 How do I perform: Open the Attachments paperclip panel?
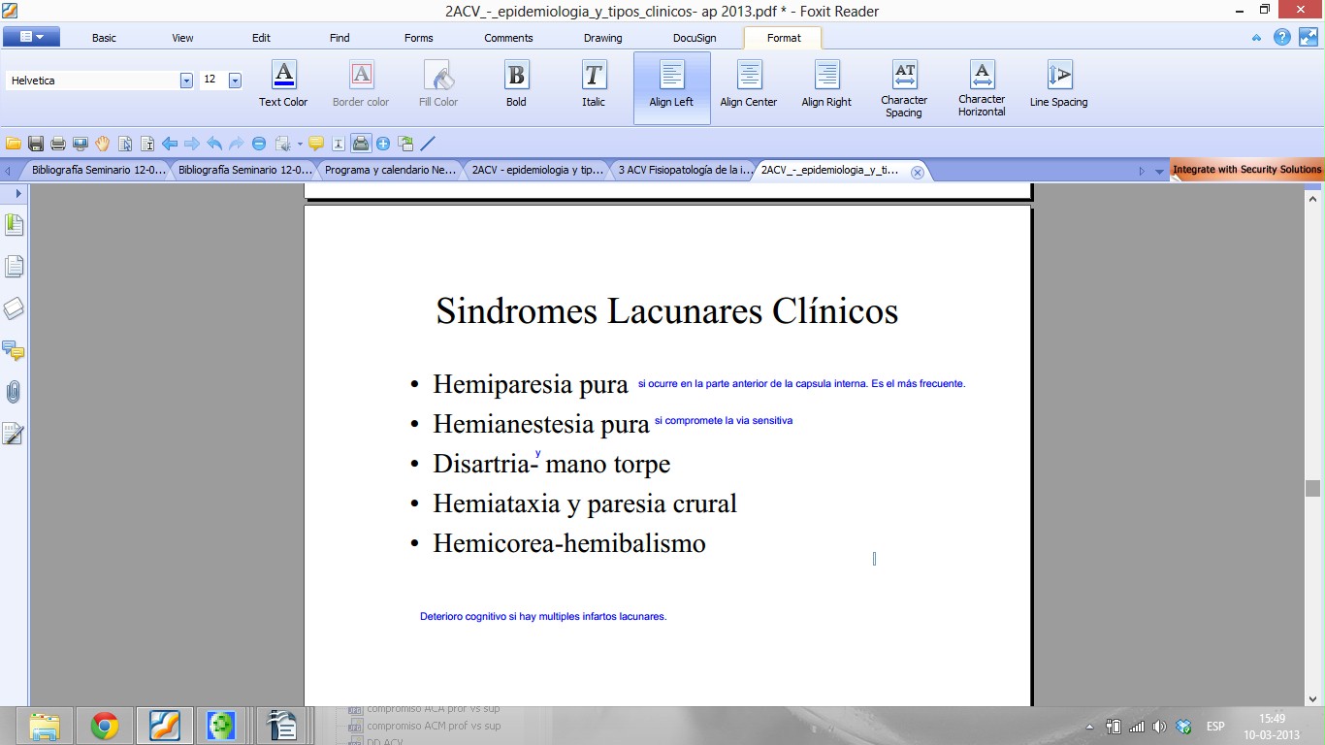click(14, 392)
